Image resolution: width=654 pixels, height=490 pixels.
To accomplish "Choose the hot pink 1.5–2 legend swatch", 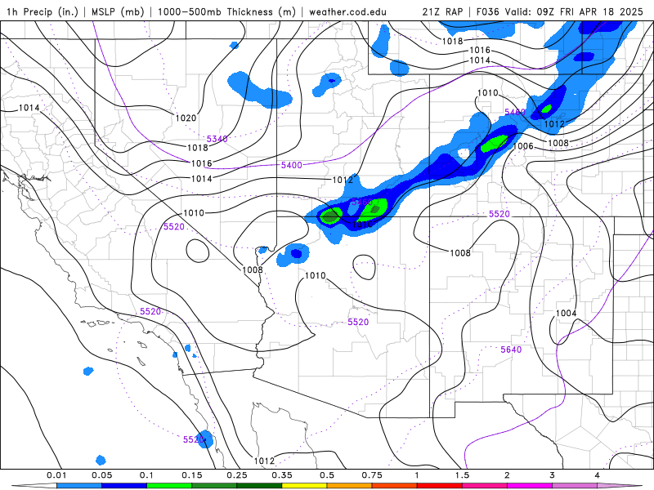I will click(485, 486).
